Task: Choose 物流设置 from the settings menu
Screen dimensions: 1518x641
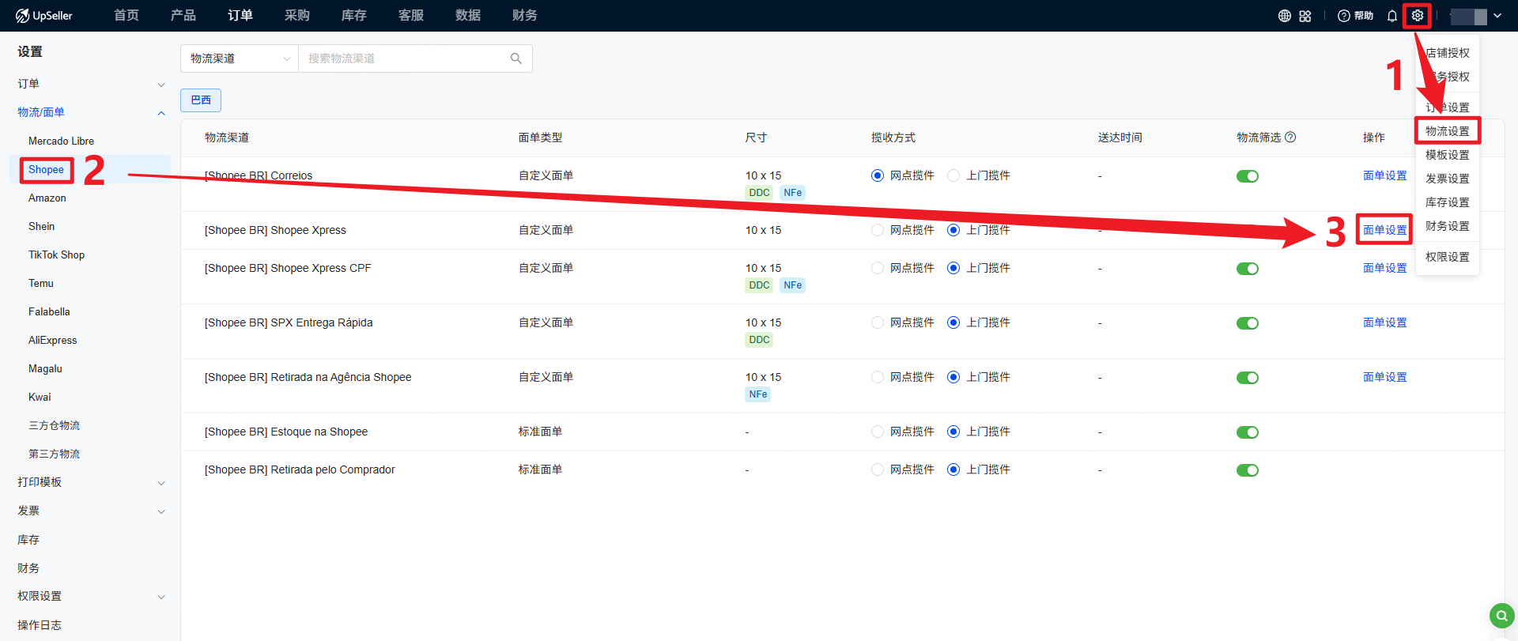Action: [1447, 131]
